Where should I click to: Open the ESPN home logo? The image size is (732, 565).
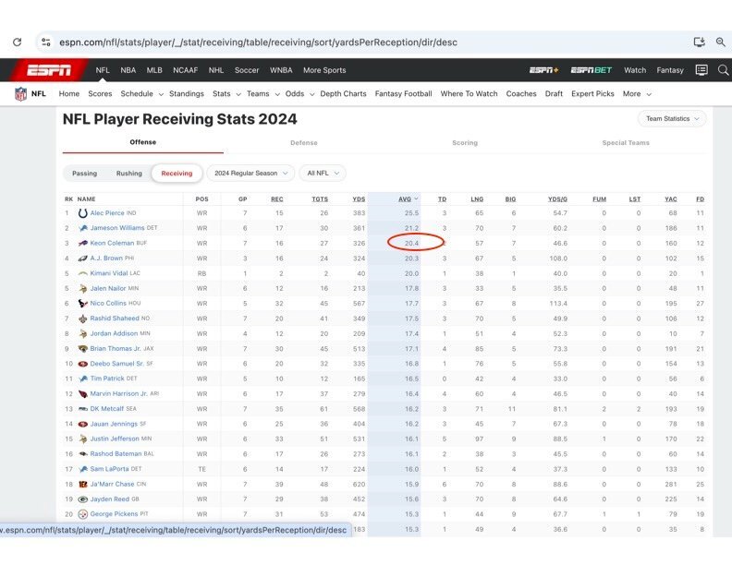pos(49,70)
